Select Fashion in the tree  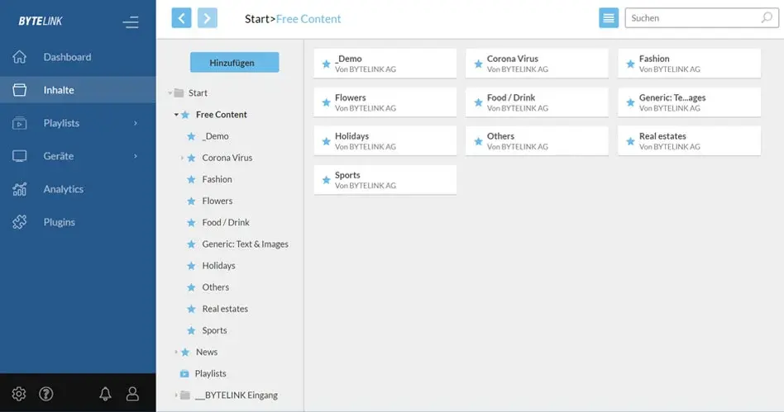pos(217,179)
